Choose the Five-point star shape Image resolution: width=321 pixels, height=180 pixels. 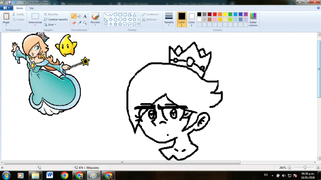(x=116, y=24)
